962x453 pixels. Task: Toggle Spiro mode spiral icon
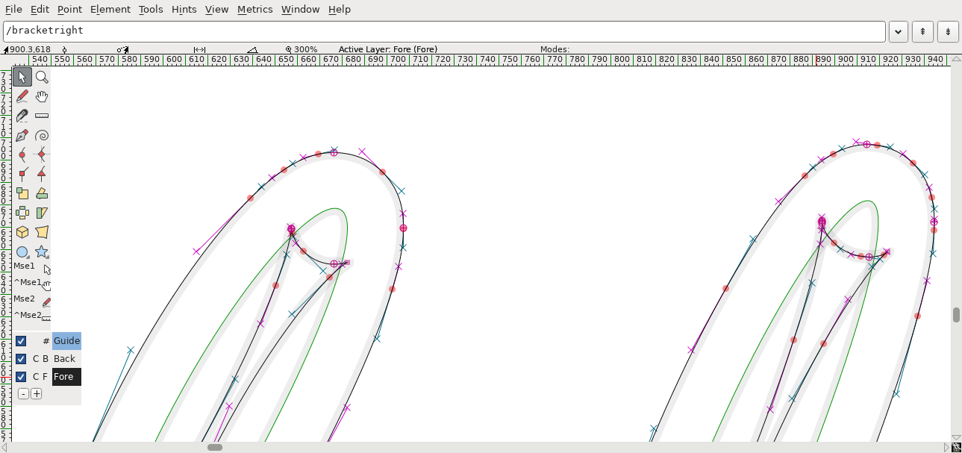coord(42,135)
